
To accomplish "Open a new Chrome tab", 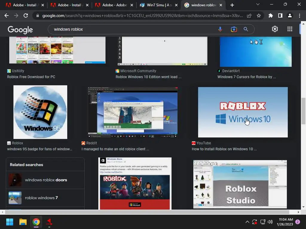I will [x=232, y=5].
